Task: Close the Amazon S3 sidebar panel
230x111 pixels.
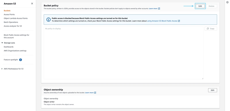Action: tap(32, 3)
